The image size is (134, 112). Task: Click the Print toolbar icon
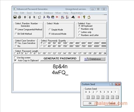tap(20, 17)
